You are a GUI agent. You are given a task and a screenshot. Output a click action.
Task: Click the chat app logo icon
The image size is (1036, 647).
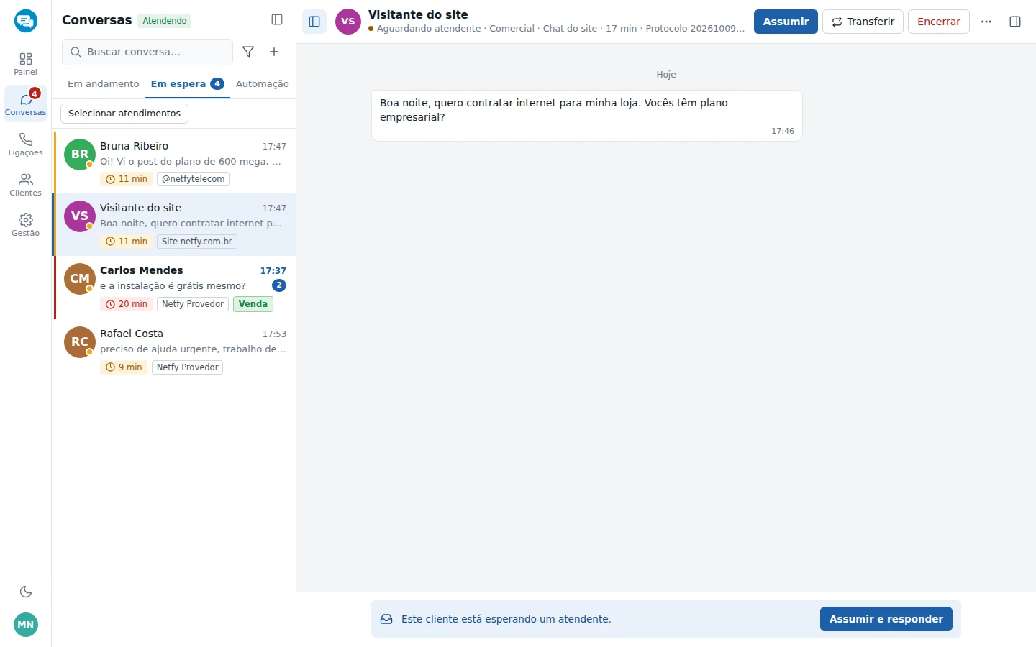(26, 21)
